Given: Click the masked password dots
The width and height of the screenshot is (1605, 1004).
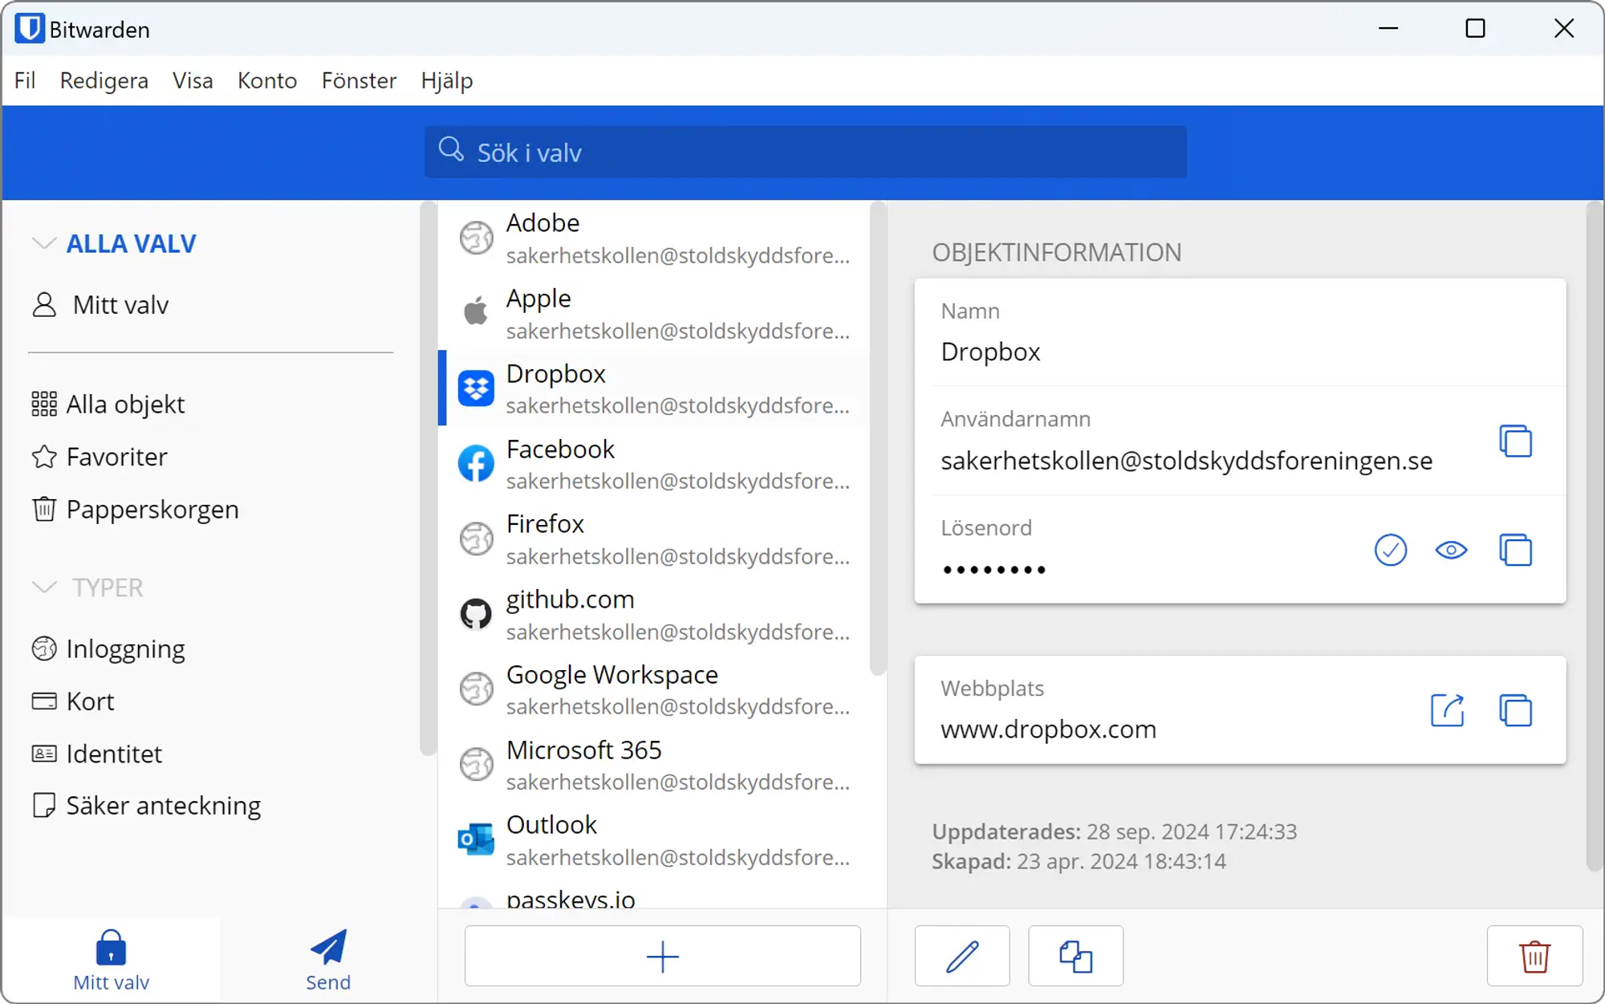Looking at the screenshot, I should click(994, 570).
